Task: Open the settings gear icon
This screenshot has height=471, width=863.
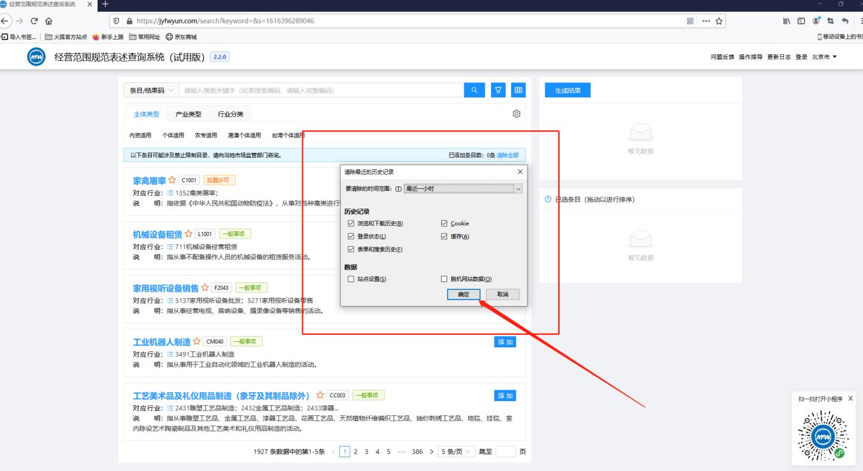Action: [x=517, y=114]
